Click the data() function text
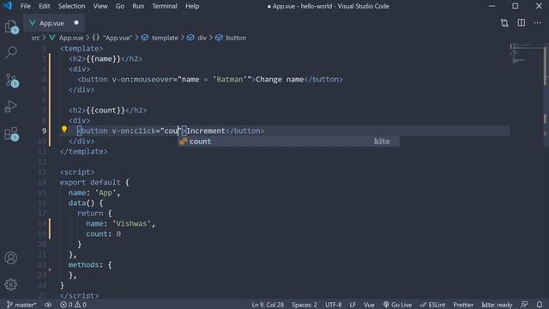Image resolution: width=549 pixels, height=309 pixels. click(x=81, y=203)
